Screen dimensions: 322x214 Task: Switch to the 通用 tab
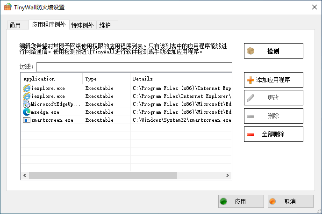click(18, 25)
